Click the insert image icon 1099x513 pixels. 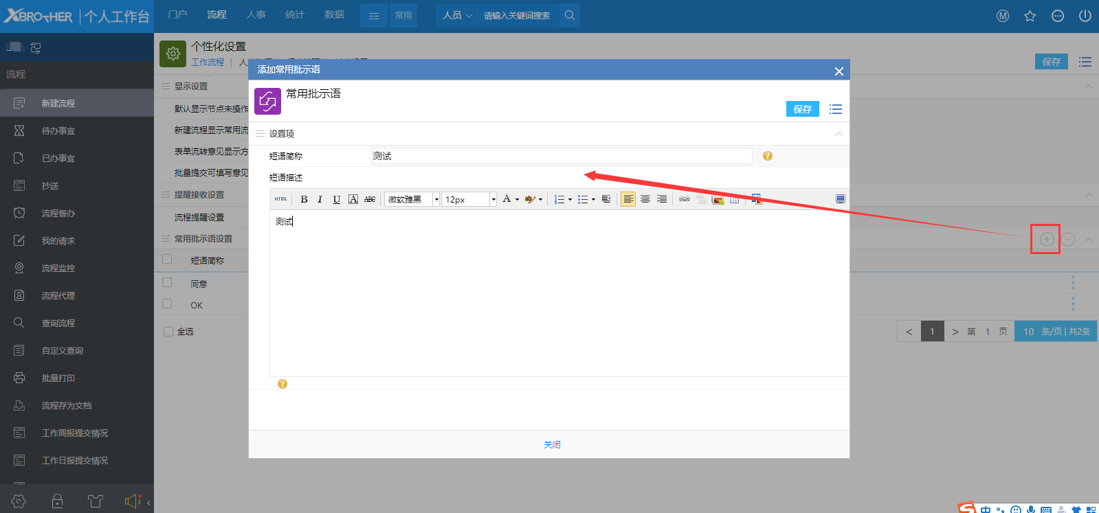pos(718,200)
